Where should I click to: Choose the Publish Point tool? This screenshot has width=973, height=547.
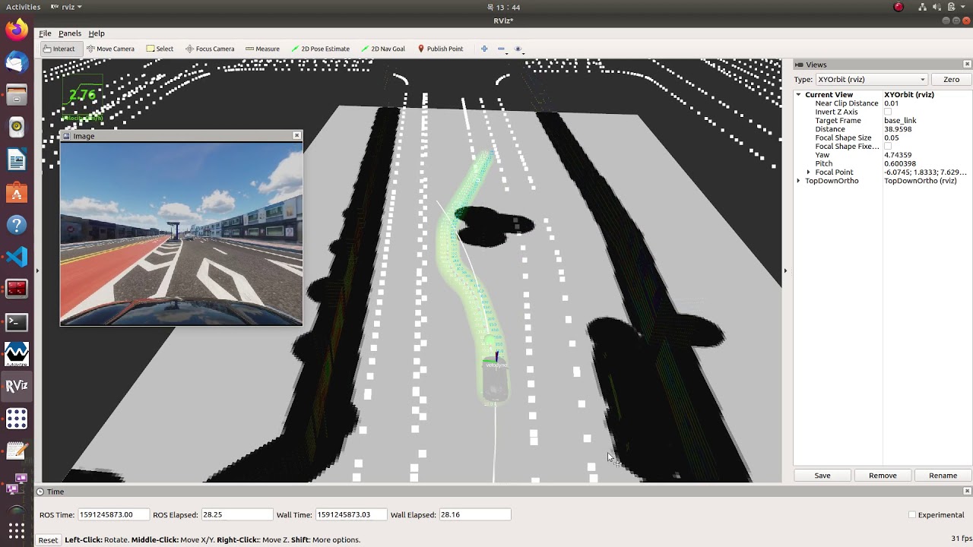(x=440, y=49)
